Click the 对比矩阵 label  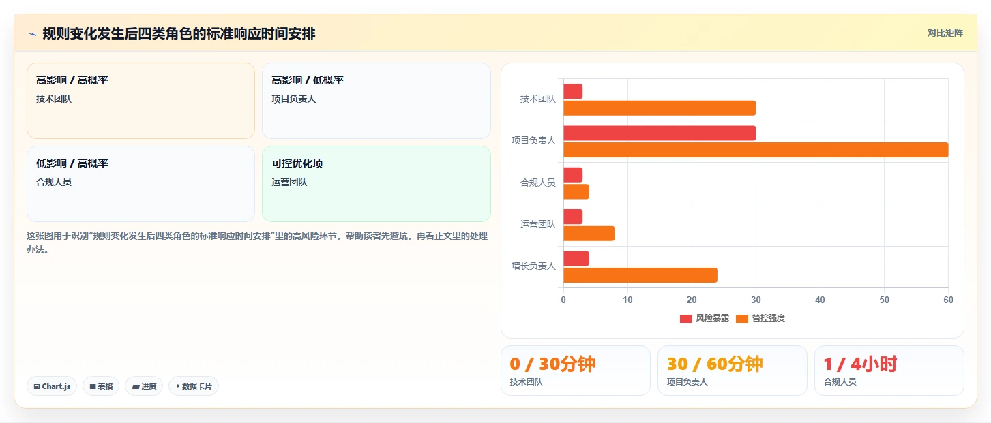click(x=945, y=33)
